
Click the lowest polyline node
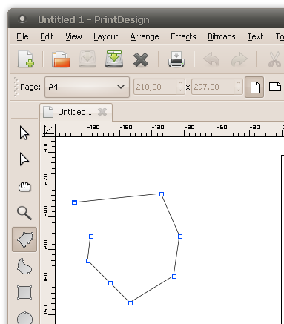coord(131,303)
